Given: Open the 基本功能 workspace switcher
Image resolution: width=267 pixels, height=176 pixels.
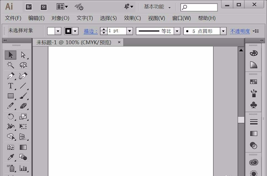Looking at the screenshot, I should tap(157, 7).
